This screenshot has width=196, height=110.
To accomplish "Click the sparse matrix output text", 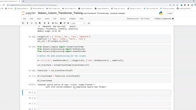I will tap(72, 86).
